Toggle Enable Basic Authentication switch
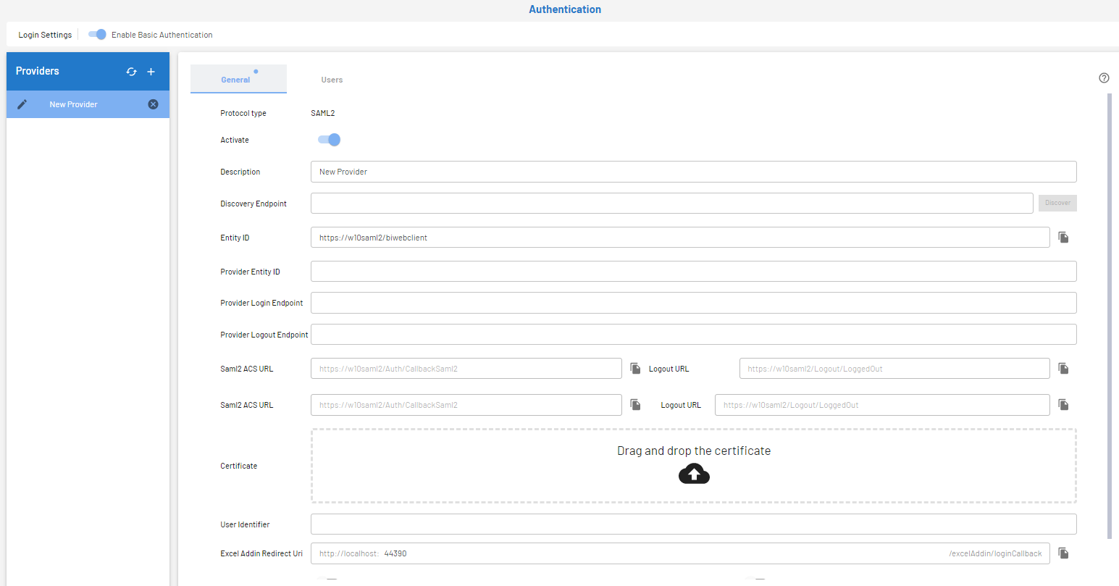 (97, 35)
